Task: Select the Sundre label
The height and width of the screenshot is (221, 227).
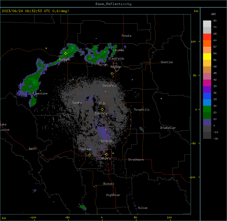Action: pos(77,103)
